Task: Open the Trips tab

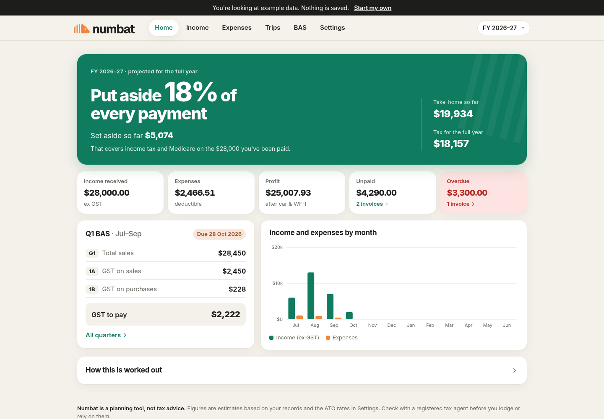Action: coord(273,28)
